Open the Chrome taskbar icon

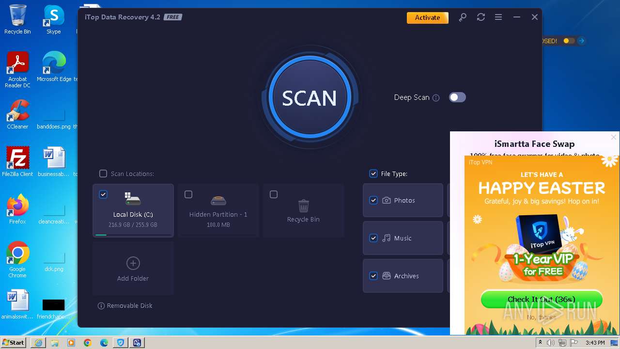88,343
